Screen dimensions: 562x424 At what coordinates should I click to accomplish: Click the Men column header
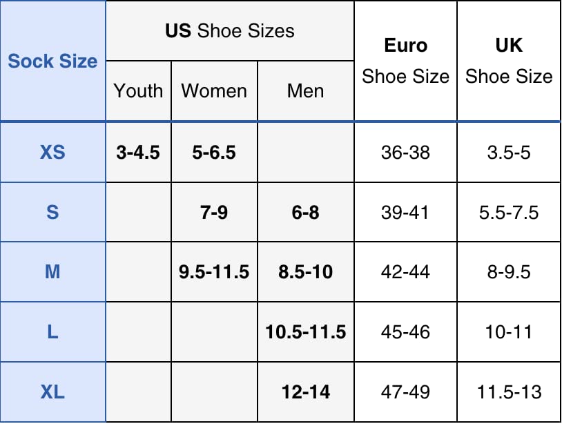tap(305, 91)
